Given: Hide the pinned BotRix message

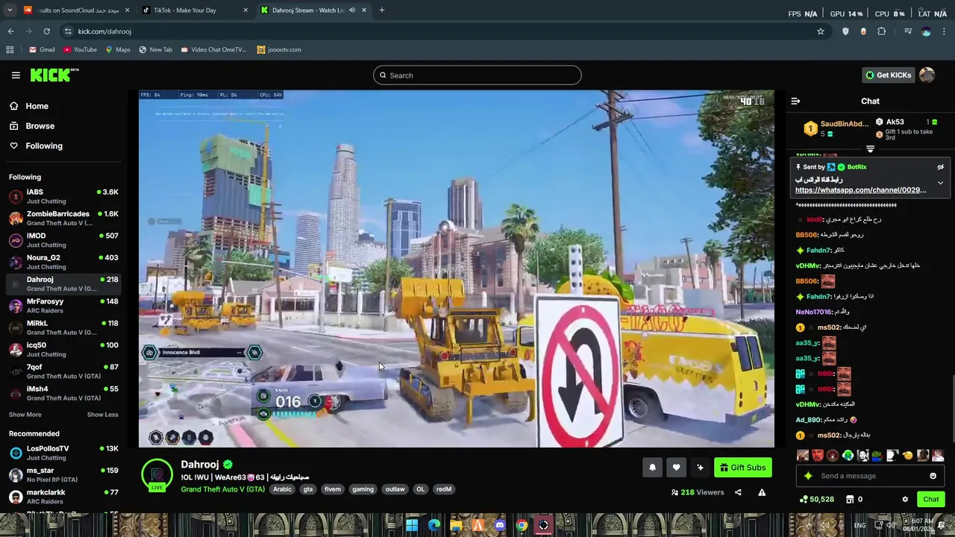Looking at the screenshot, I should [940, 167].
